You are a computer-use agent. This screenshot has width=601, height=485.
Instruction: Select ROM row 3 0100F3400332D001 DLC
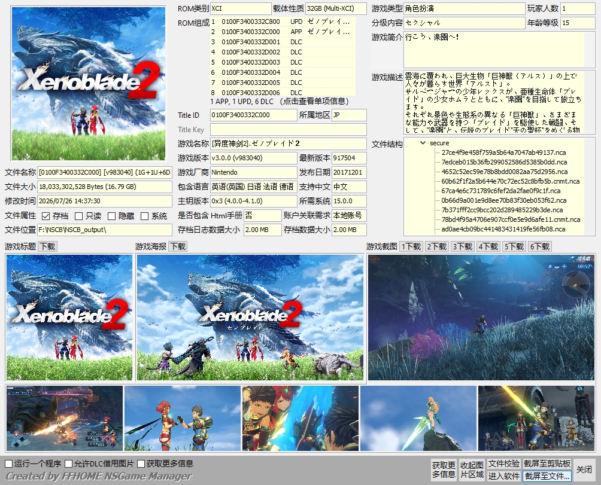point(283,42)
